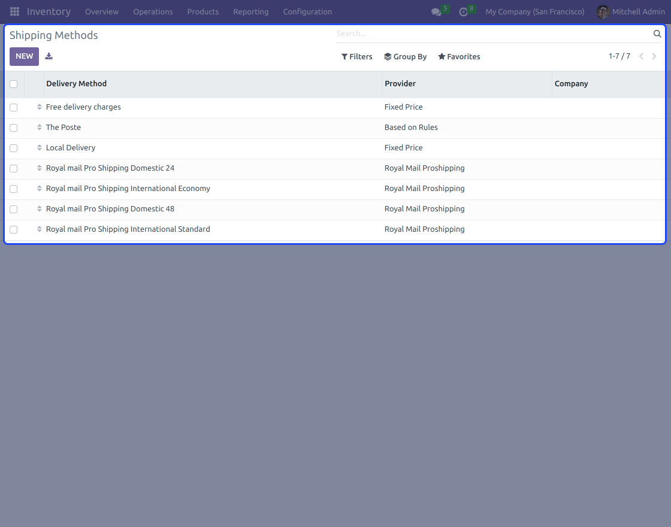Click Royal Mail Proshipping in Domestic 48 row
The height and width of the screenshot is (527, 671).
(425, 209)
